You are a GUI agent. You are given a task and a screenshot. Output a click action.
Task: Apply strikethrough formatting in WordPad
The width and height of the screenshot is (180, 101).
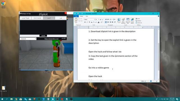pos(92,22)
